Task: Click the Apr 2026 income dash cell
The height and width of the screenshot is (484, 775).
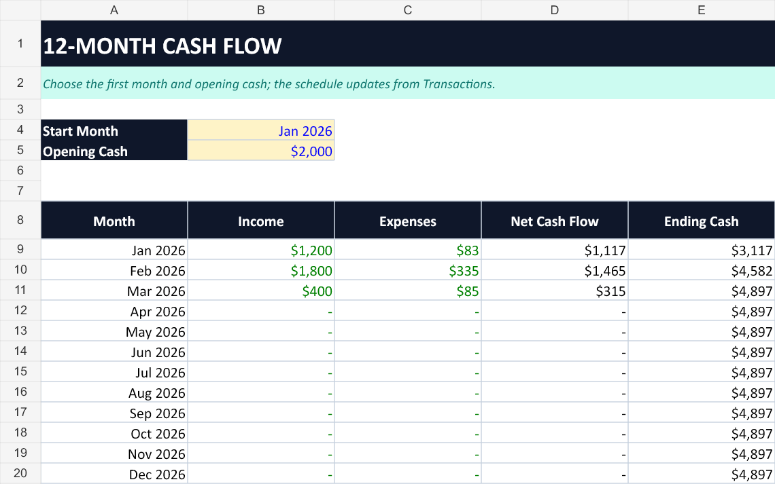Action: [261, 311]
